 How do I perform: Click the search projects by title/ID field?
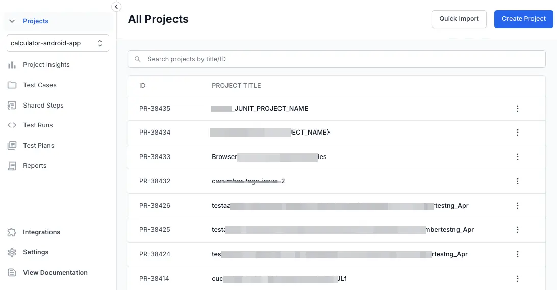click(x=337, y=59)
